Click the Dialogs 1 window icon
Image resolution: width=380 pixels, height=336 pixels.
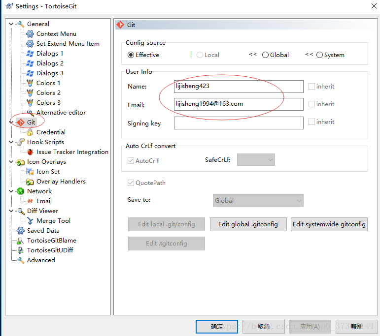point(30,54)
